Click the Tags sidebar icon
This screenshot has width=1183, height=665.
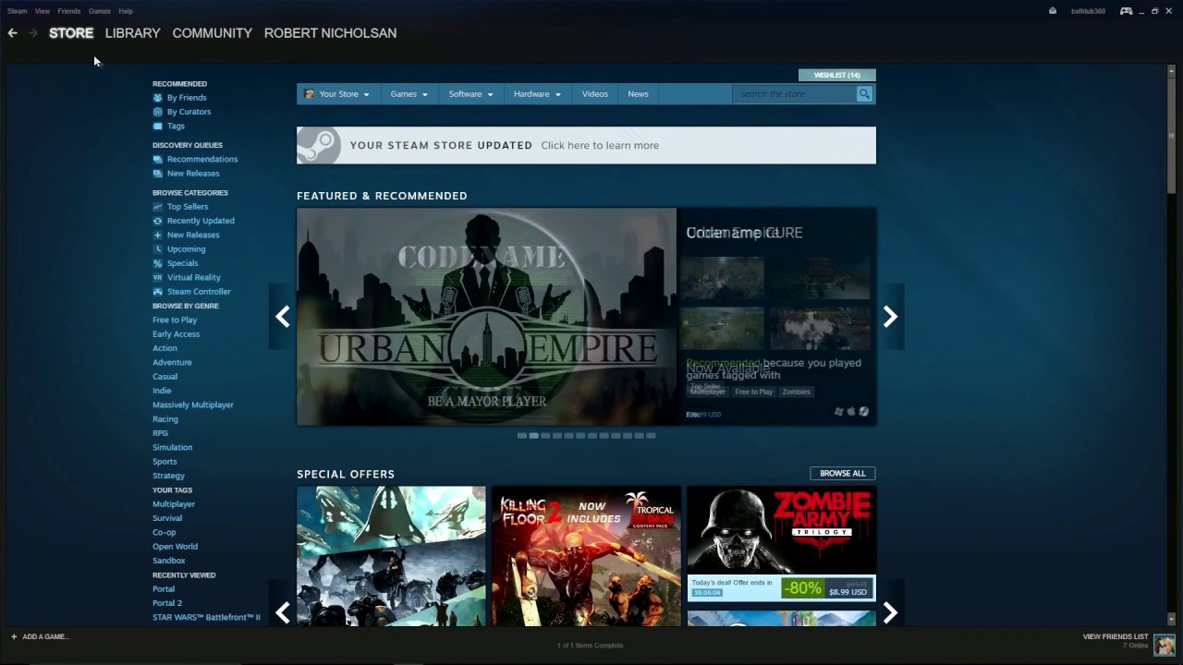[x=157, y=127]
